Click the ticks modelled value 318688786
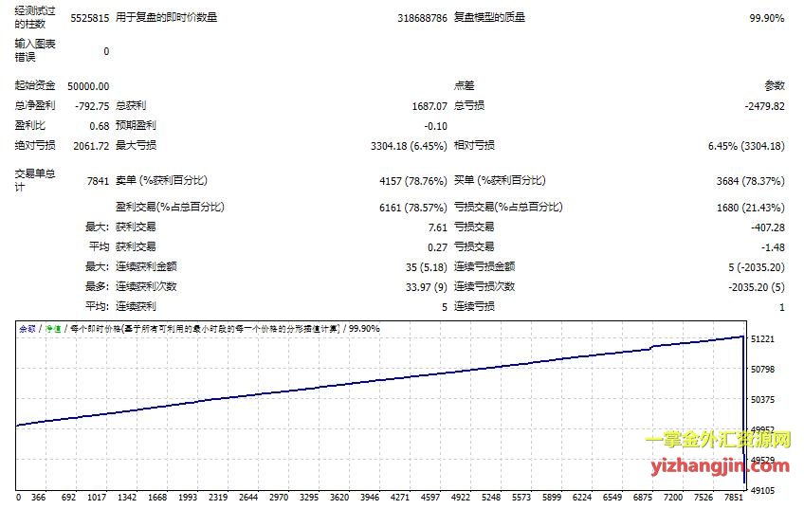This screenshot has height=509, width=804. coord(423,18)
